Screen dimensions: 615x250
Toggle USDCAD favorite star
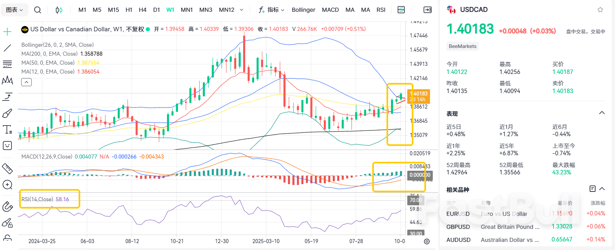[x=600, y=10]
